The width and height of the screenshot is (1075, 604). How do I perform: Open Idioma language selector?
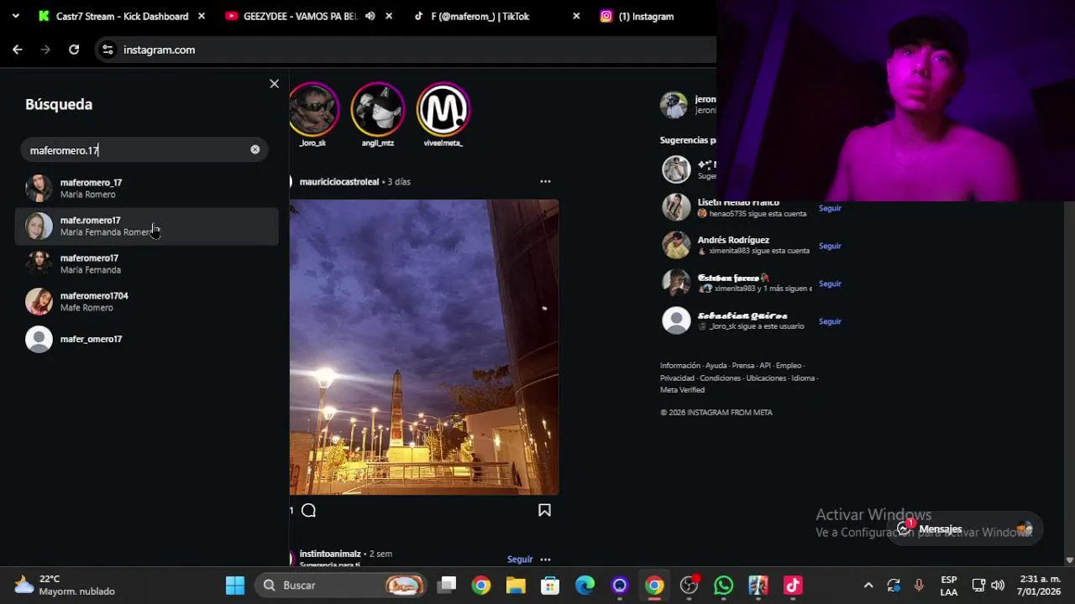[803, 378]
